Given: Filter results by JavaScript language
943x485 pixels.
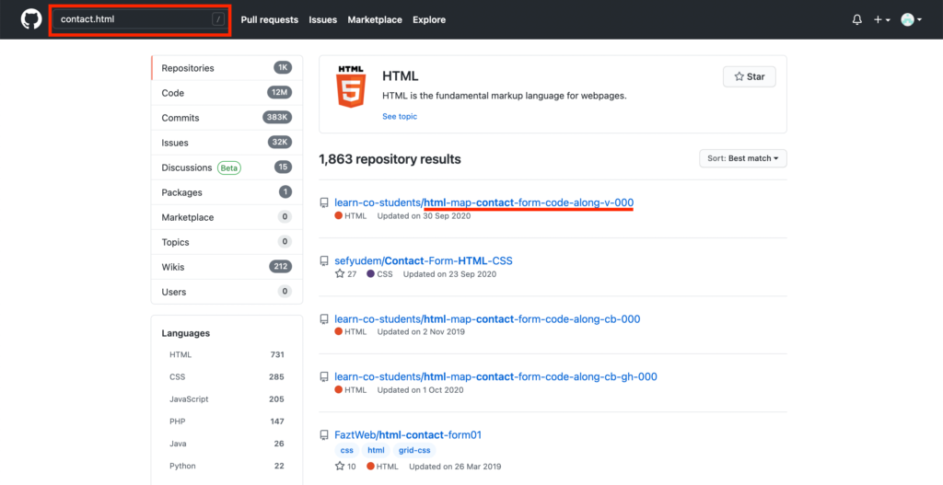Looking at the screenshot, I should [x=227, y=399].
